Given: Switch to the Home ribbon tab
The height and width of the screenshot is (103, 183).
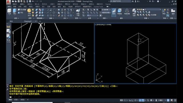Looking at the screenshot, I should pos(9,7).
